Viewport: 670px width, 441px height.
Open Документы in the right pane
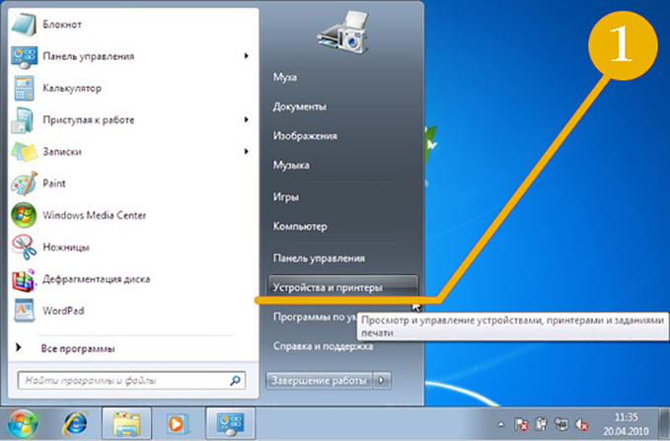tap(300, 106)
